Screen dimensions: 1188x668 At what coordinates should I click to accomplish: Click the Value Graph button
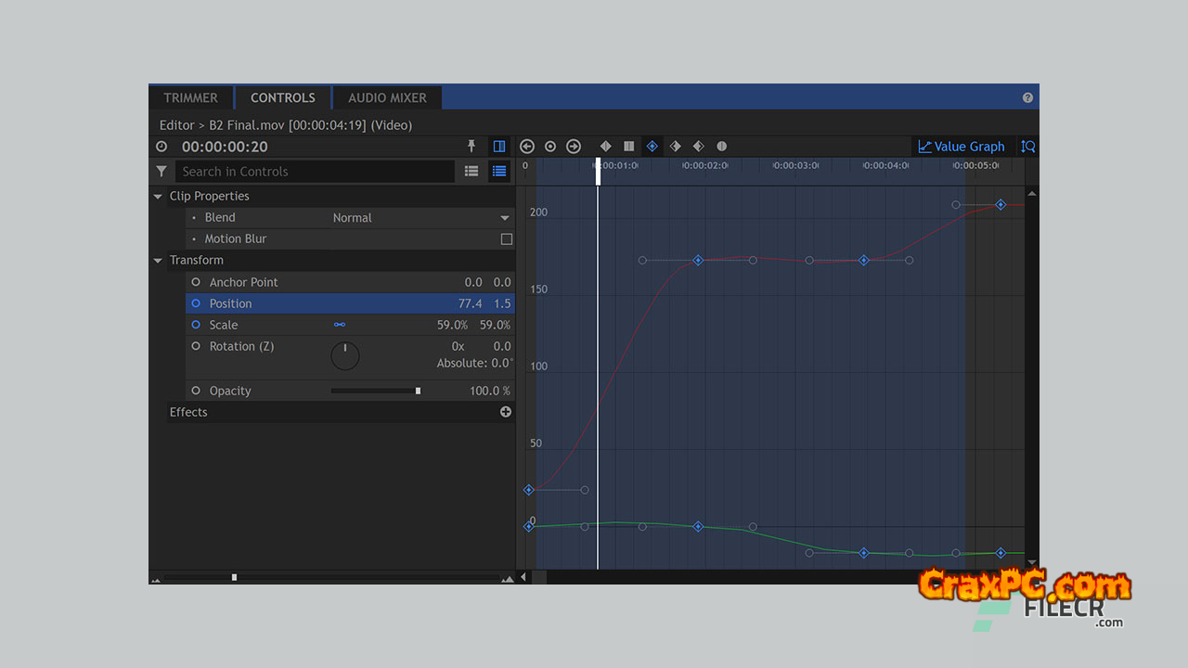tap(962, 147)
